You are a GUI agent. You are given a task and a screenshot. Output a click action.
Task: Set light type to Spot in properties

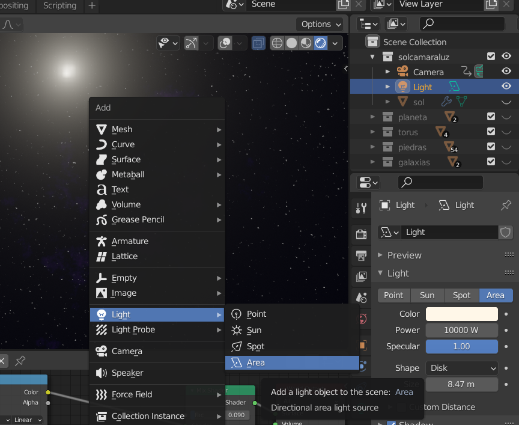461,295
